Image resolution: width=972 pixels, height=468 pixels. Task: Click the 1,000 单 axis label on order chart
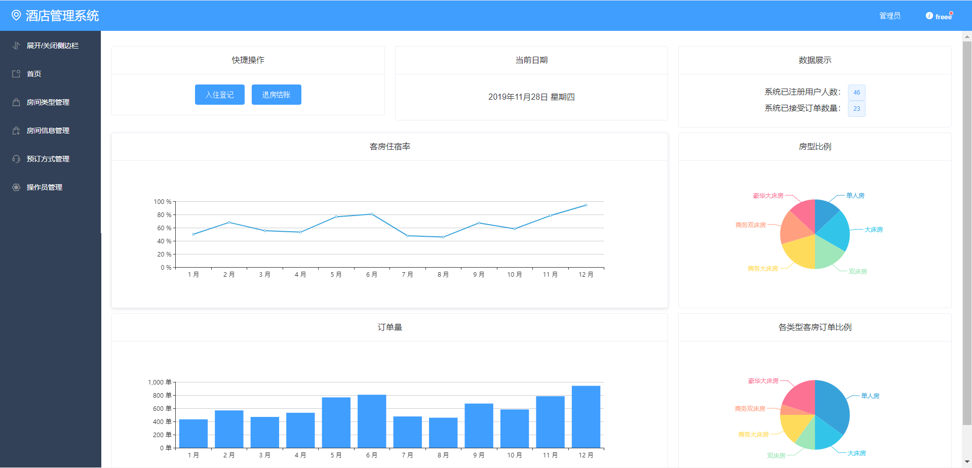tap(160, 382)
